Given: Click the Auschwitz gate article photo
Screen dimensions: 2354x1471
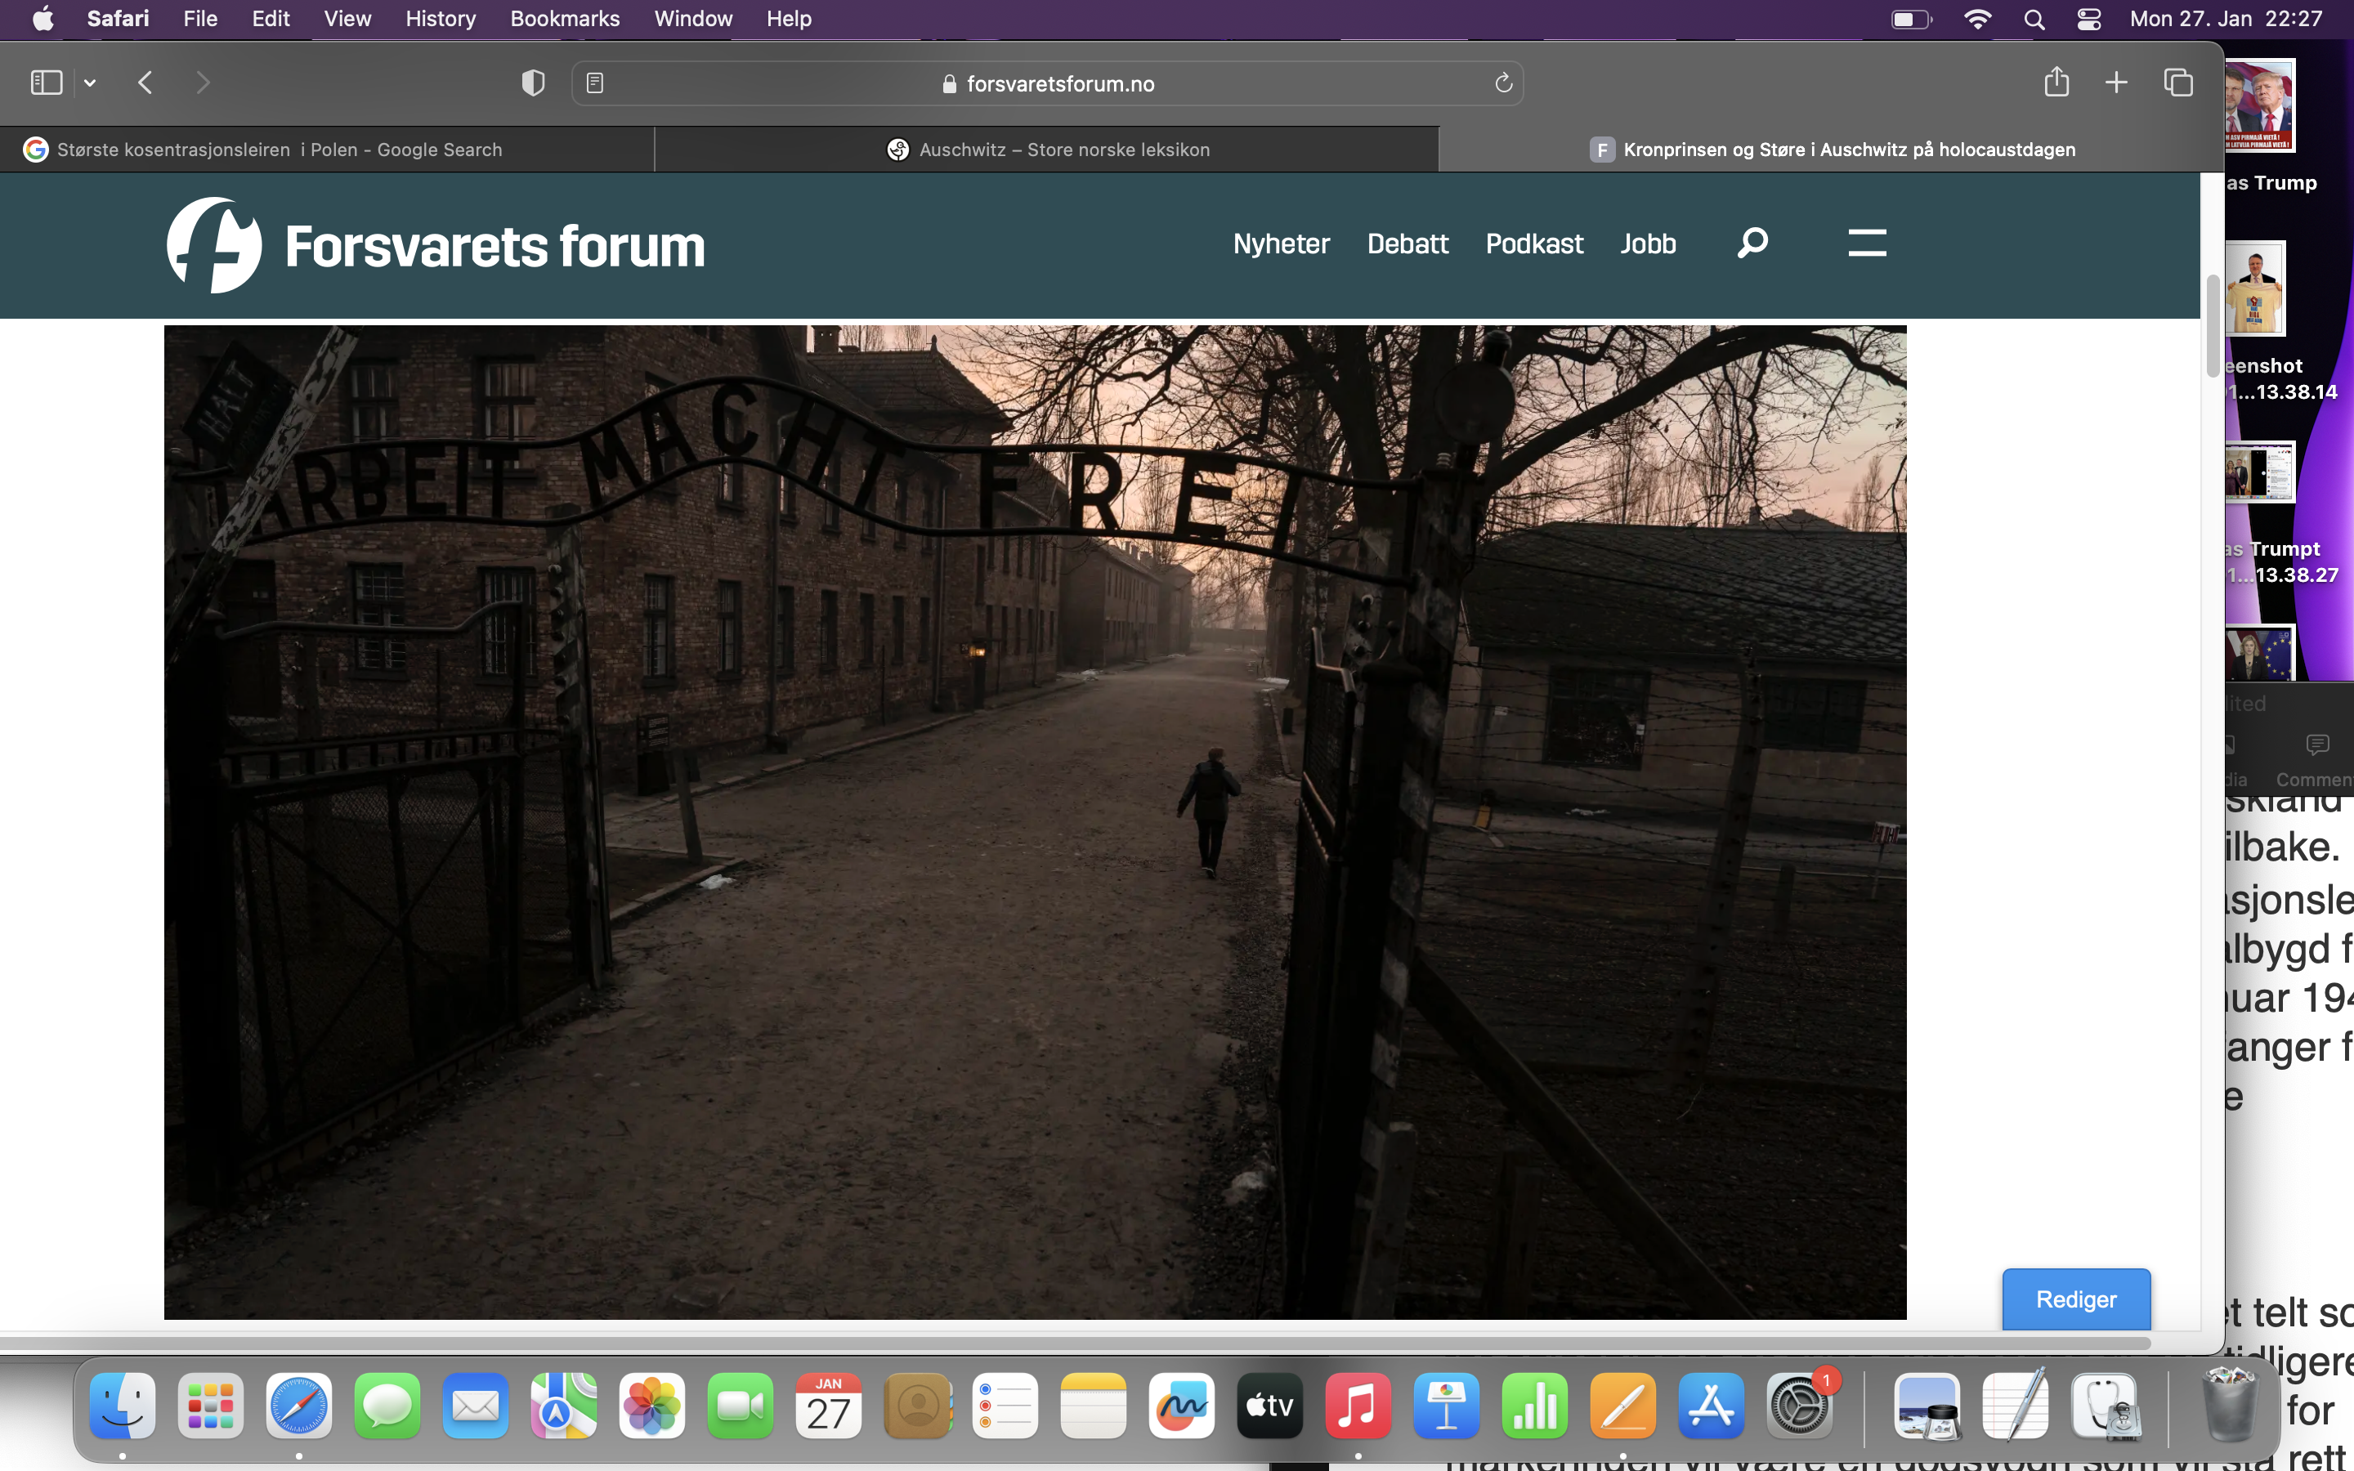Looking at the screenshot, I should [x=1035, y=822].
